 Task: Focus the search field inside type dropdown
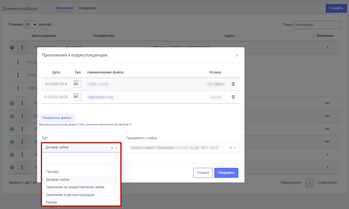81,161
